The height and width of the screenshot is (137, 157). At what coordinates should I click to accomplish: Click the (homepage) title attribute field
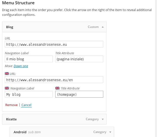(79, 94)
